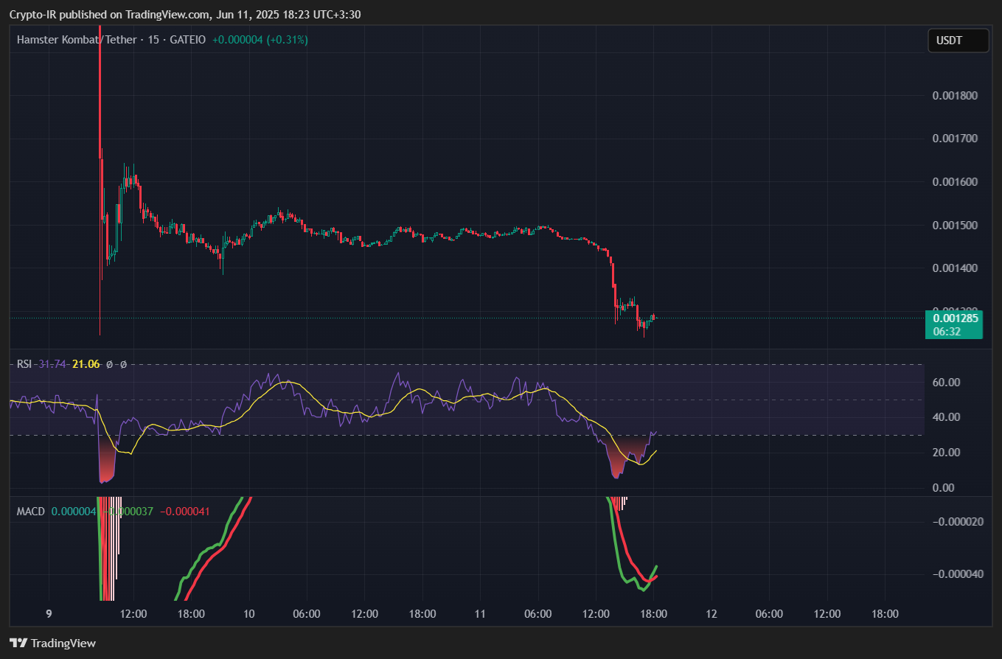Screen dimensions: 1002x659
Task: Click the 0.001800 price axis label
Action: click(x=955, y=96)
